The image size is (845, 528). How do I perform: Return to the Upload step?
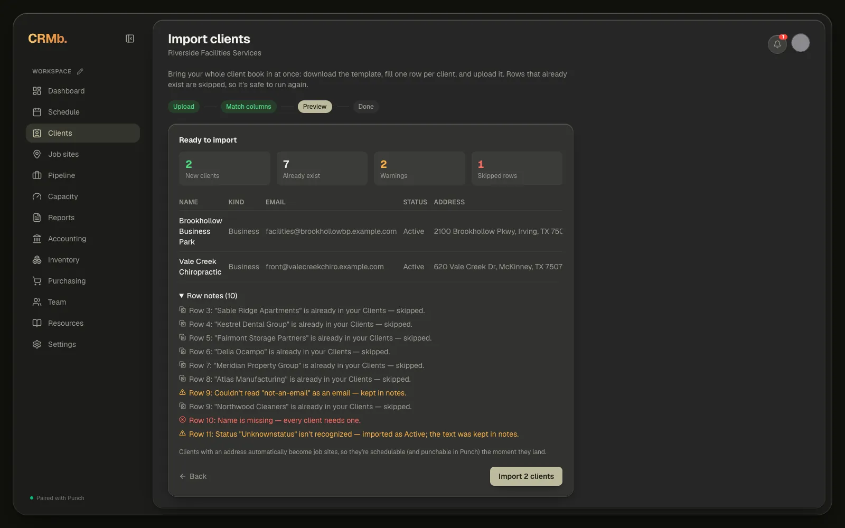[184, 107]
